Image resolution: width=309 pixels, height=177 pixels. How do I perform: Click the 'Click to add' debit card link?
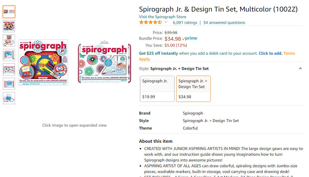271,53
